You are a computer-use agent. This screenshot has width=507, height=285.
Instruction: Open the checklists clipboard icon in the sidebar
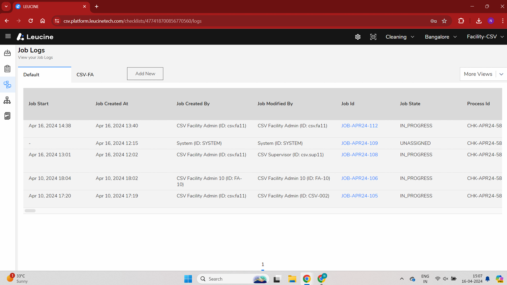[x=7, y=68]
